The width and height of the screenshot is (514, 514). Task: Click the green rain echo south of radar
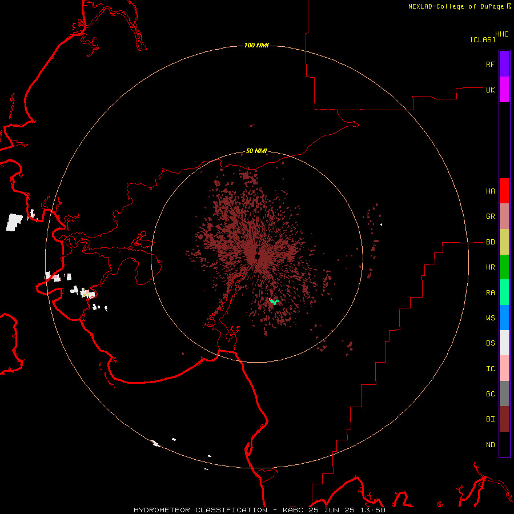tap(274, 301)
